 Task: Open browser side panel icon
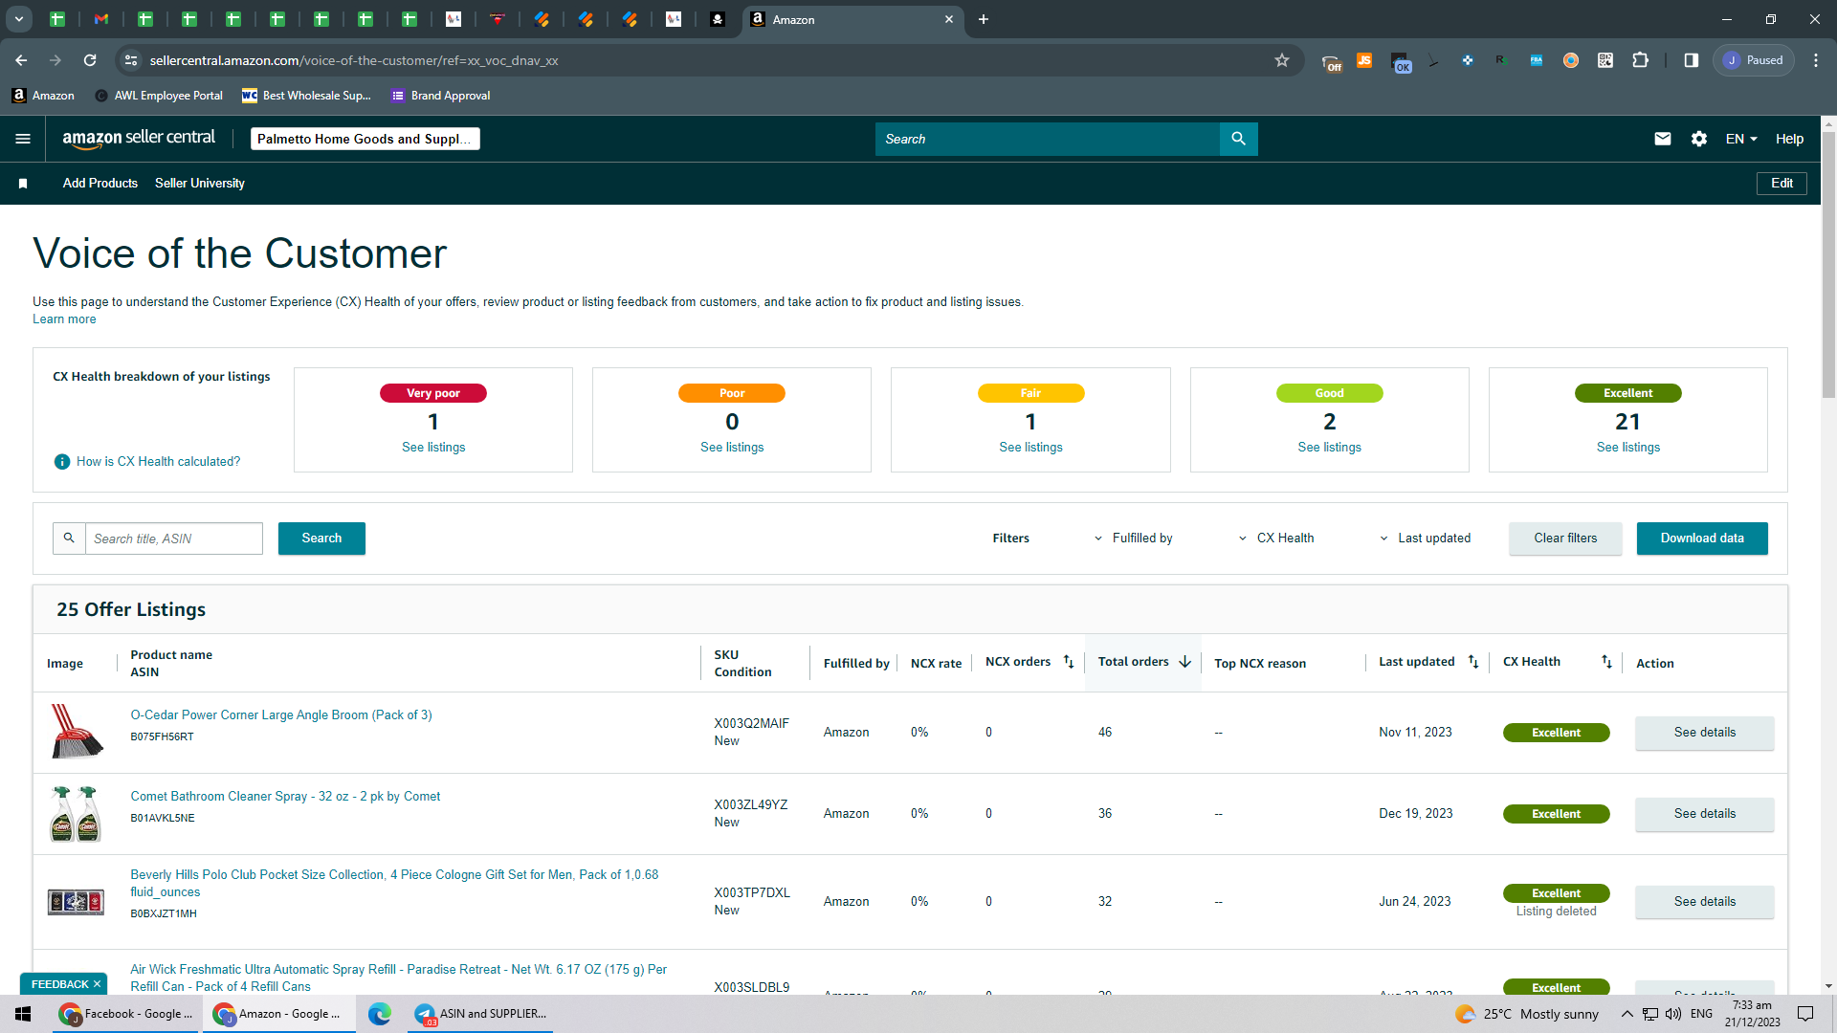1692,60
